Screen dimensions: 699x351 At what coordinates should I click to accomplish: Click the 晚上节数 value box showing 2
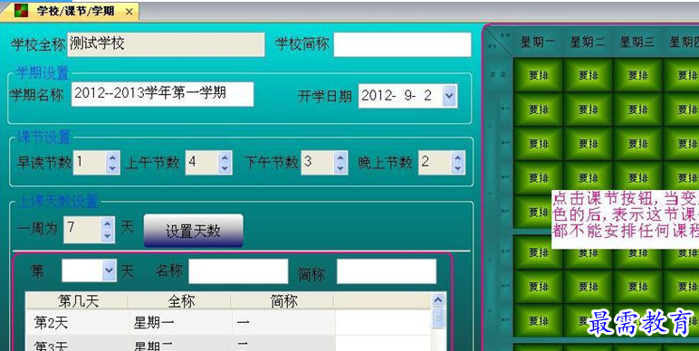(x=436, y=163)
